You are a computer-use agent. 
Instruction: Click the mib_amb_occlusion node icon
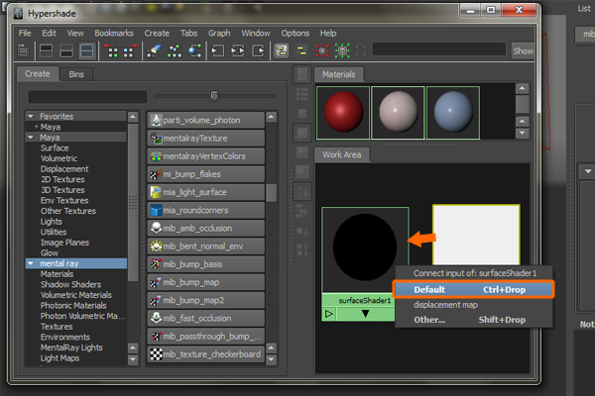(156, 229)
